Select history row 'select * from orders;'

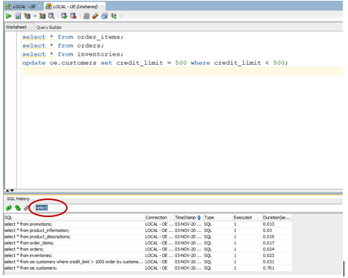[148, 249]
